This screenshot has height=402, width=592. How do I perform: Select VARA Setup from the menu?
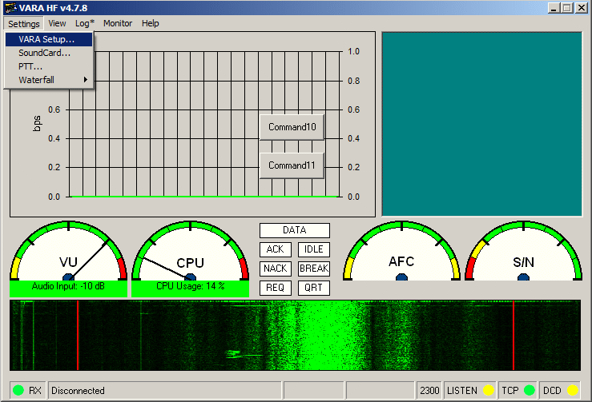(x=46, y=39)
